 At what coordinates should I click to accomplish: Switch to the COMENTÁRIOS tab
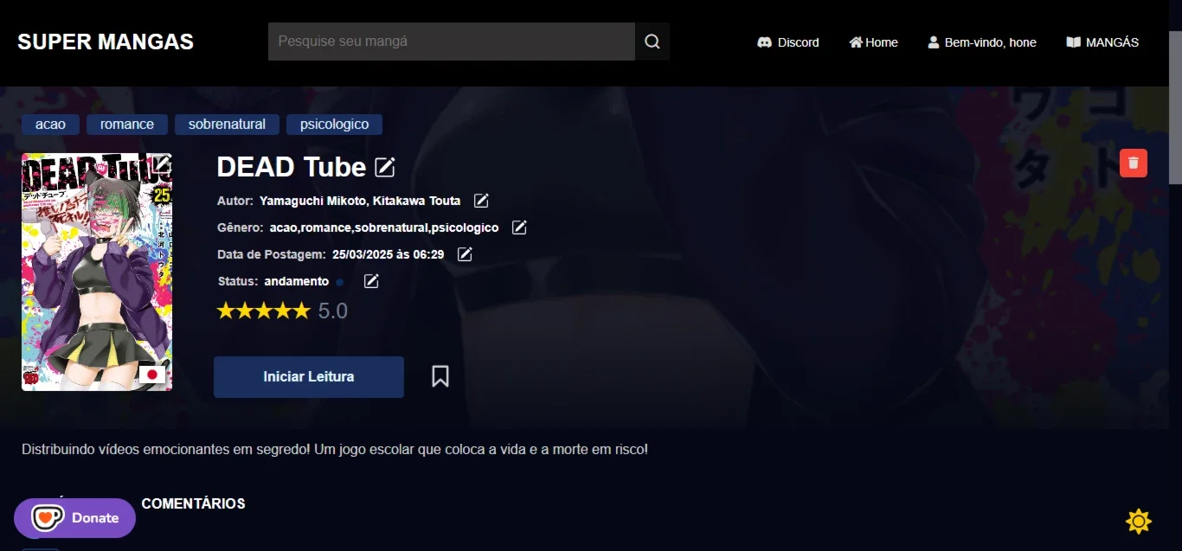193,503
